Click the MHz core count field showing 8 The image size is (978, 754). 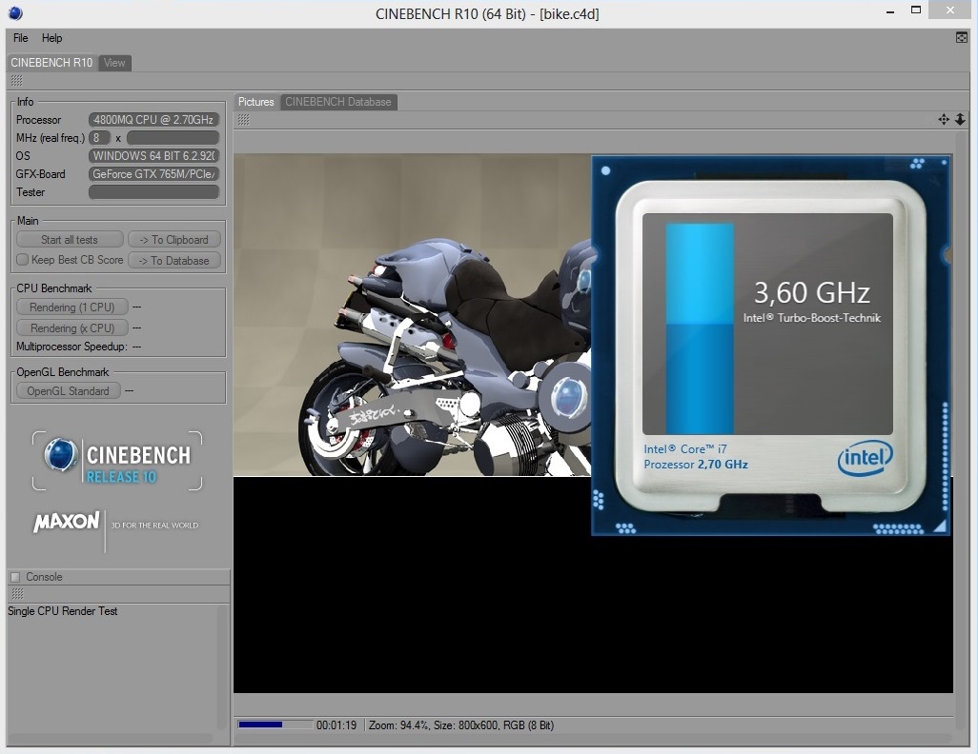tap(99, 138)
